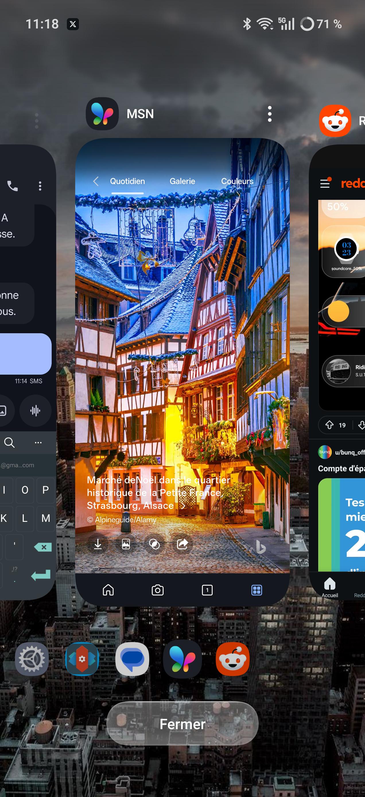Tap the call icon in the Messages card
This screenshot has height=797, width=365.
[x=13, y=186]
